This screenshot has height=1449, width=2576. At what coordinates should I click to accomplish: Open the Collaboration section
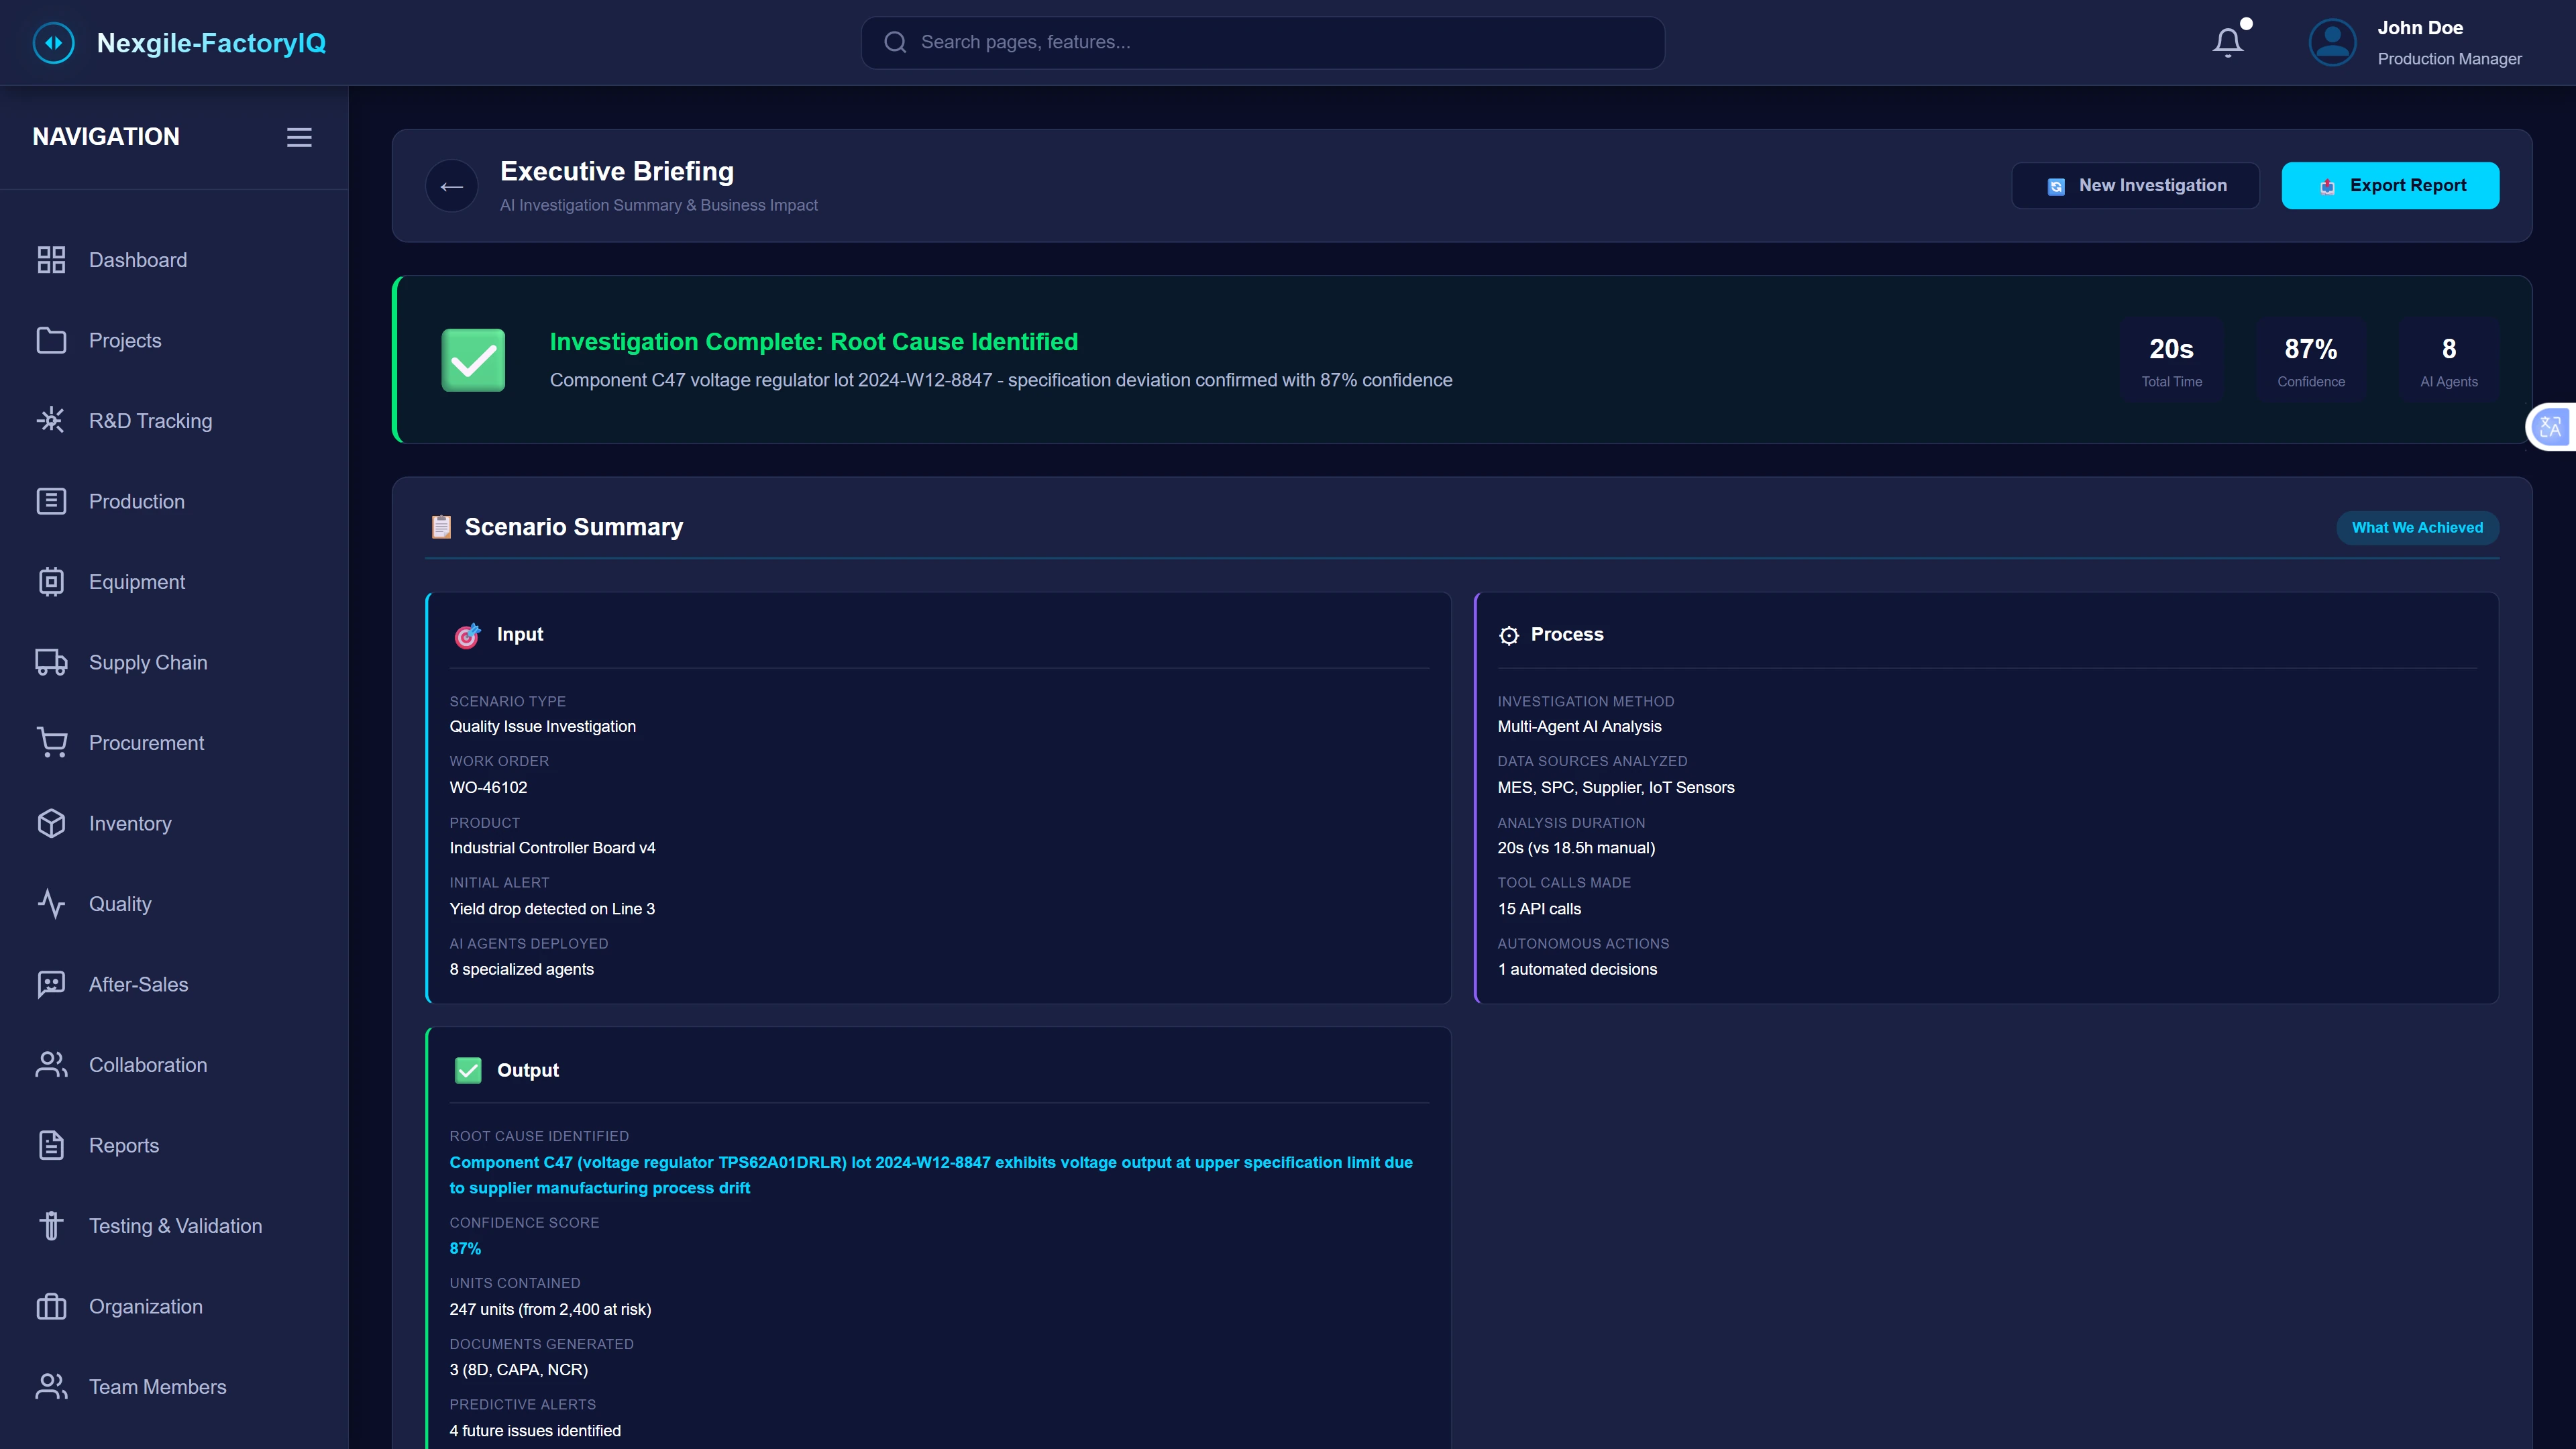(147, 1064)
